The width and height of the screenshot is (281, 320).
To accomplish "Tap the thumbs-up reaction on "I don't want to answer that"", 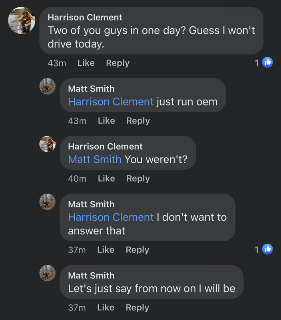I will (267, 249).
